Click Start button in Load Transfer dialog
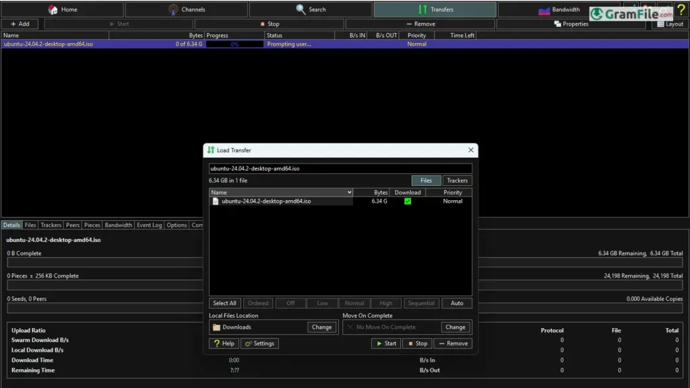 coord(386,344)
